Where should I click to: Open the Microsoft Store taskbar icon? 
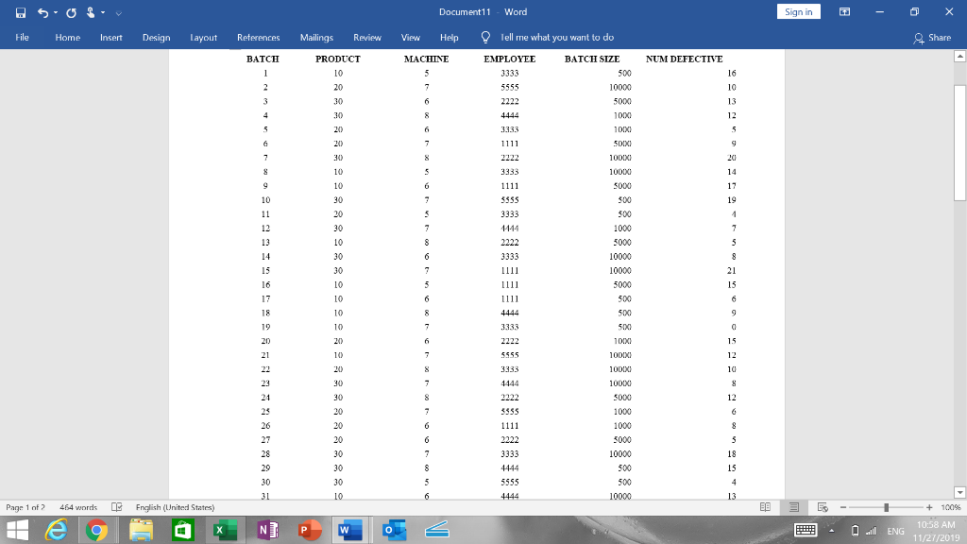point(182,530)
